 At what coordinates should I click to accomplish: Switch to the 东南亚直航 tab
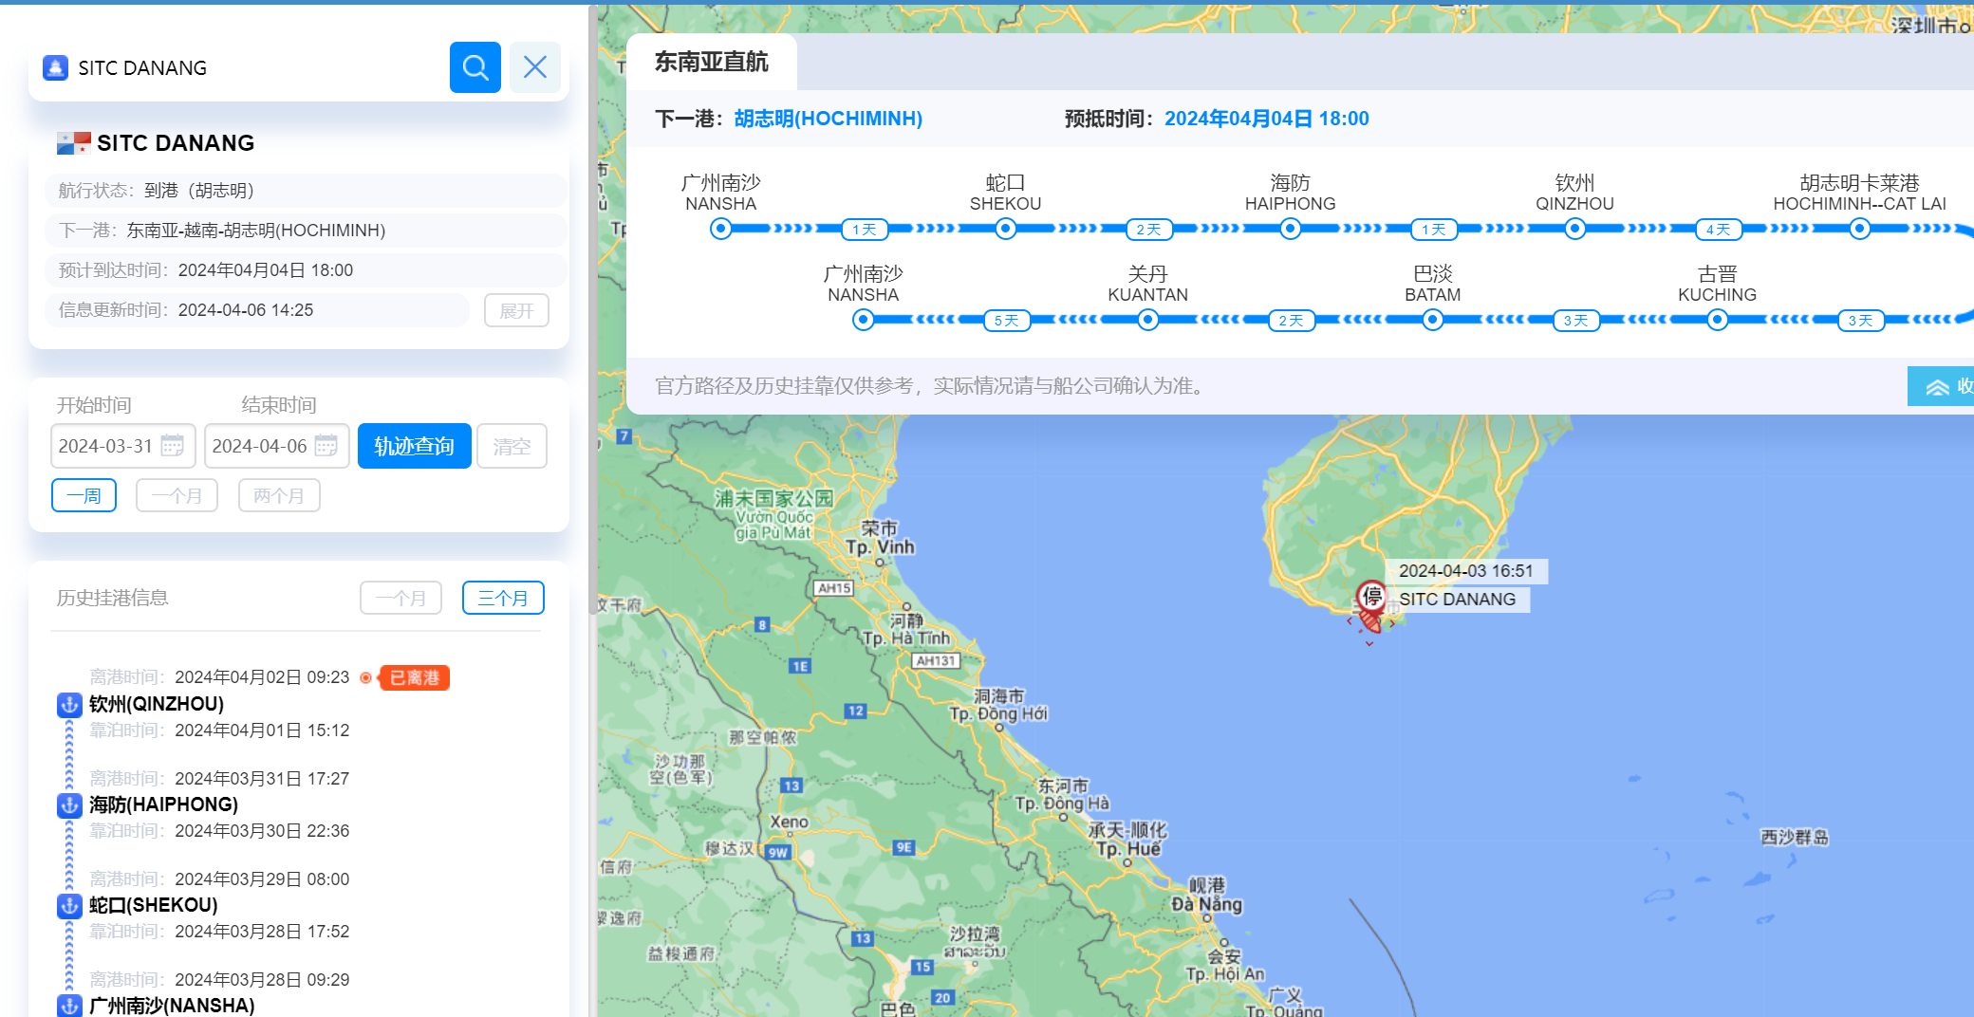tap(714, 62)
